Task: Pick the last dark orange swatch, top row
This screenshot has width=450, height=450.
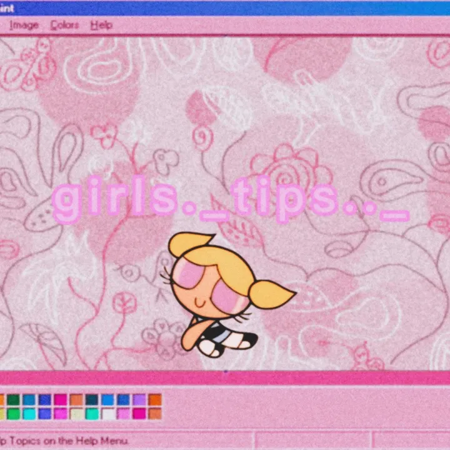Action: (x=155, y=400)
